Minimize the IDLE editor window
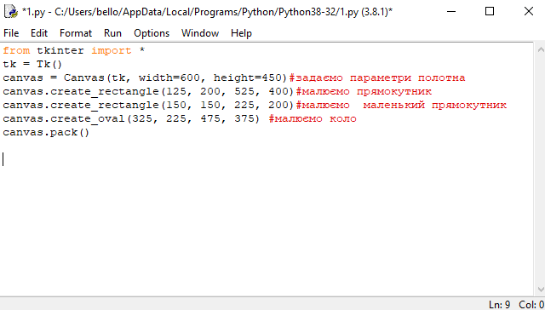Screen dimensions: 545x310 [451, 11]
